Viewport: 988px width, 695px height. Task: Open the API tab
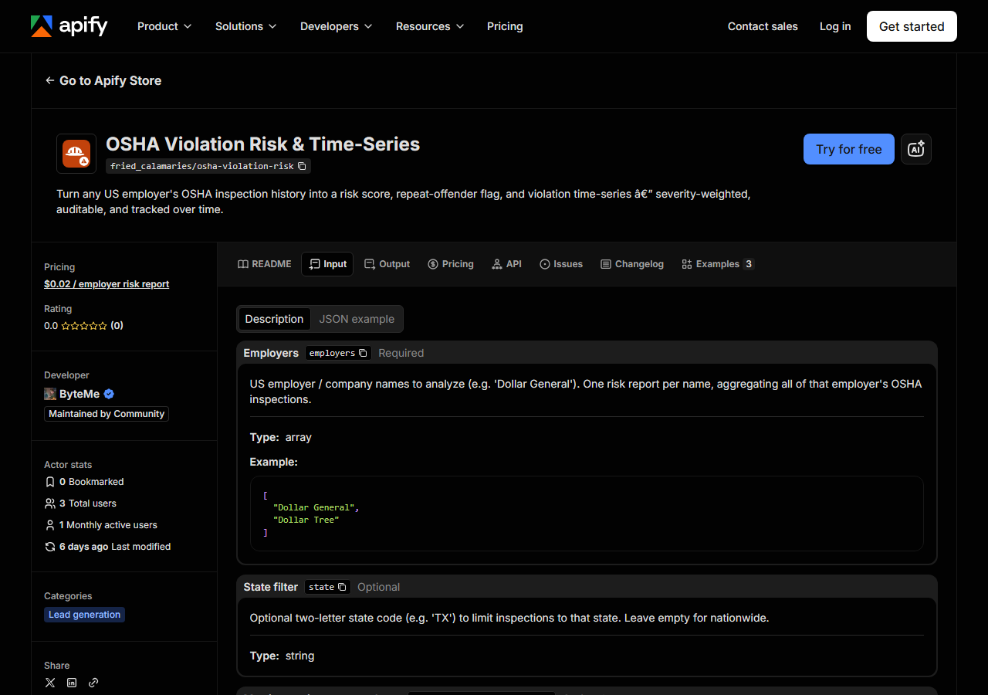coord(507,264)
